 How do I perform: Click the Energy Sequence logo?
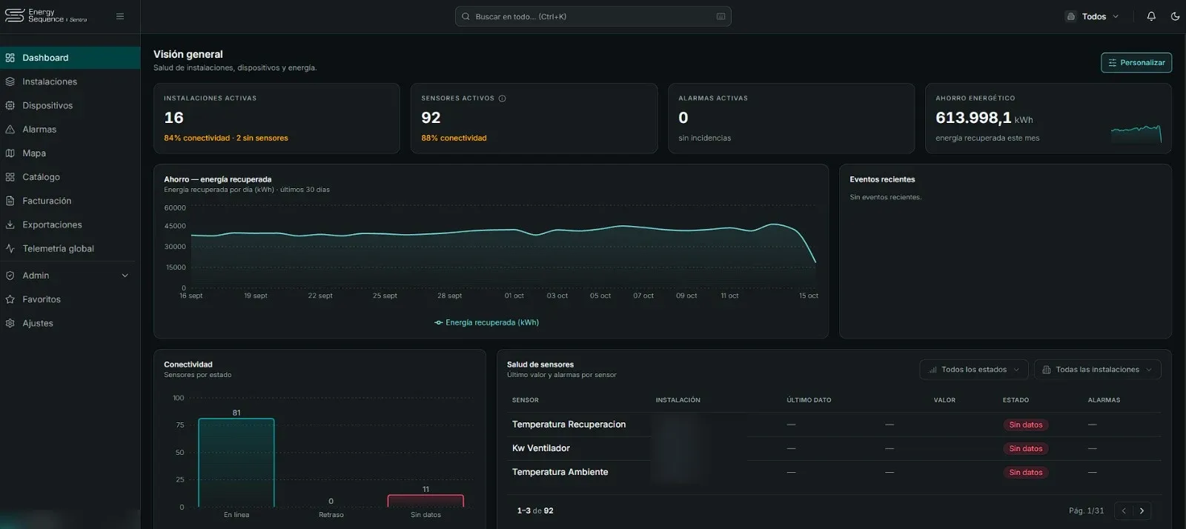[x=46, y=16]
